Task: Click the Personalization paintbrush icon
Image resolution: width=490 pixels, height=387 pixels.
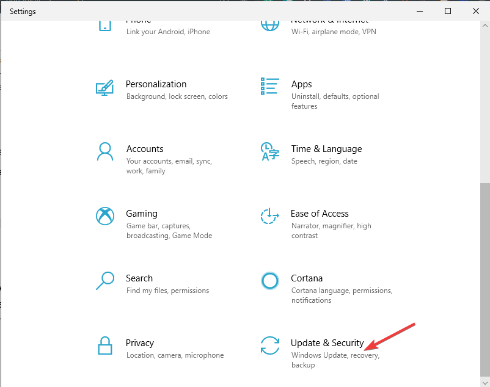Action: coord(104,88)
